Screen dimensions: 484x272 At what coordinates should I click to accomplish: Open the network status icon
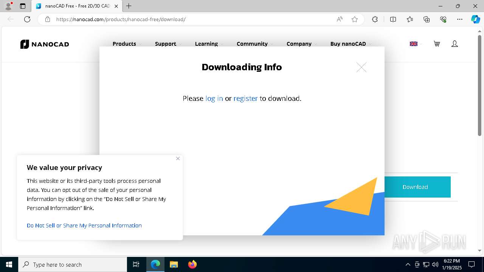(x=426, y=264)
